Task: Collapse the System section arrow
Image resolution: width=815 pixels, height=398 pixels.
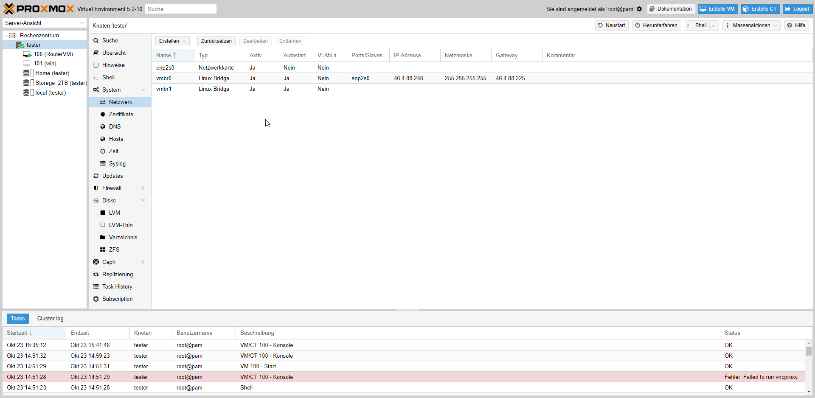Action: click(x=143, y=90)
